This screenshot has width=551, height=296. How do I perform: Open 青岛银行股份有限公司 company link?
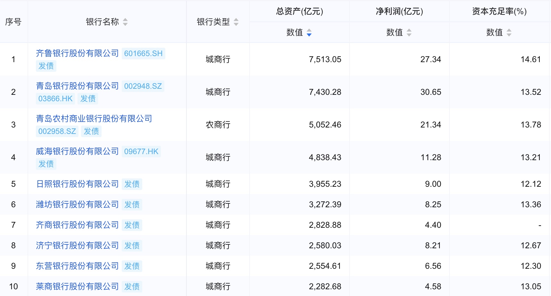click(x=77, y=86)
